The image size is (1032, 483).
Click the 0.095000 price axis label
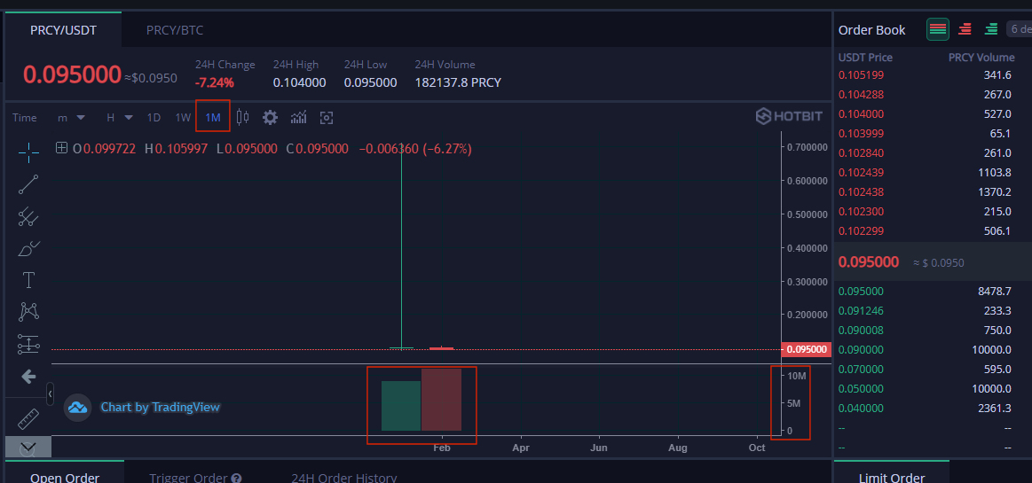[807, 349]
